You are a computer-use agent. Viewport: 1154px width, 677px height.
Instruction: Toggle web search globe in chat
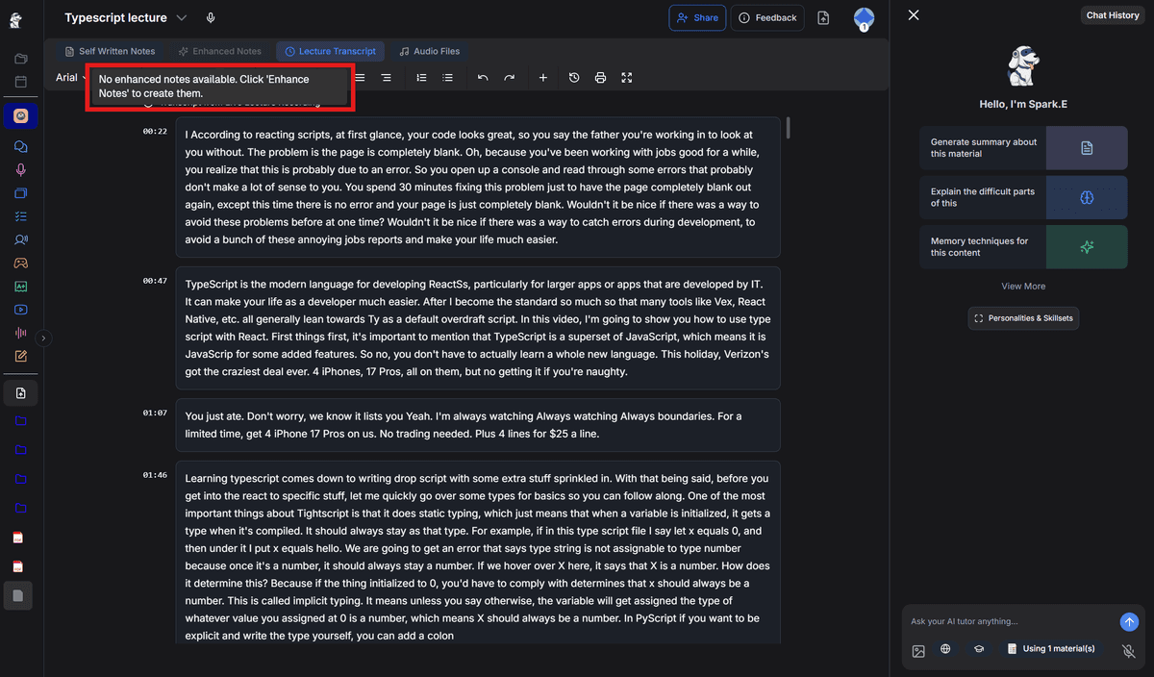coord(945,649)
